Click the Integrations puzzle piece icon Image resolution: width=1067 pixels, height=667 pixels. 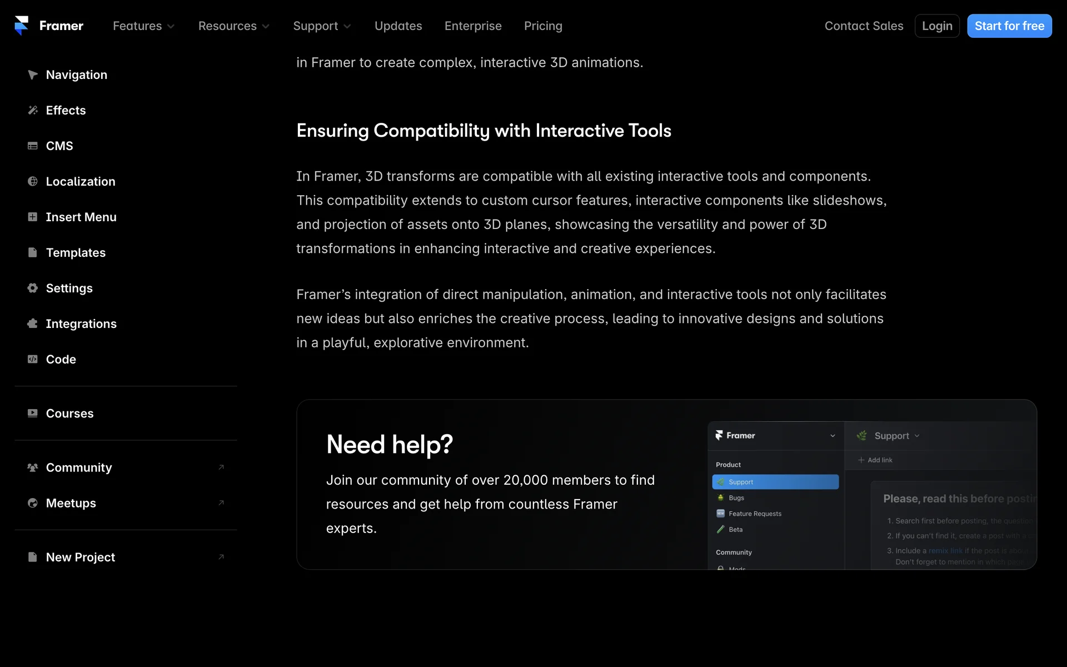pyautogui.click(x=33, y=323)
